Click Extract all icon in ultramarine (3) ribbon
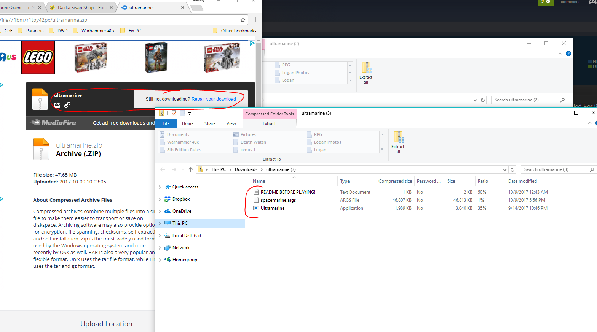Viewport: 597px width, 332px height. click(x=398, y=142)
